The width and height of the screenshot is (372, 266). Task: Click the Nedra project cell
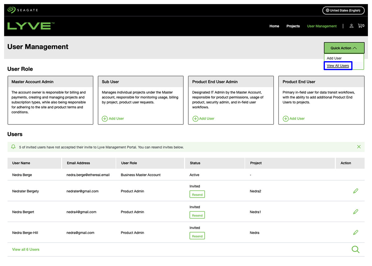tap(255, 233)
